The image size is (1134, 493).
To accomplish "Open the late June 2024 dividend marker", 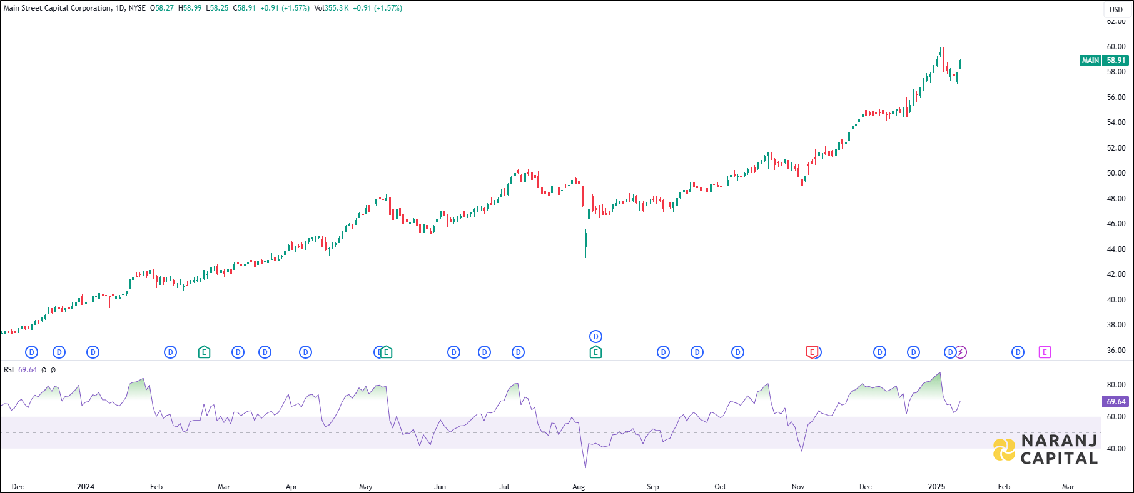I will coord(484,352).
